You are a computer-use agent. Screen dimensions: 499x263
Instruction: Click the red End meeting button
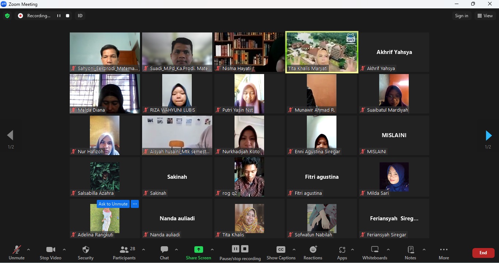coord(483,253)
